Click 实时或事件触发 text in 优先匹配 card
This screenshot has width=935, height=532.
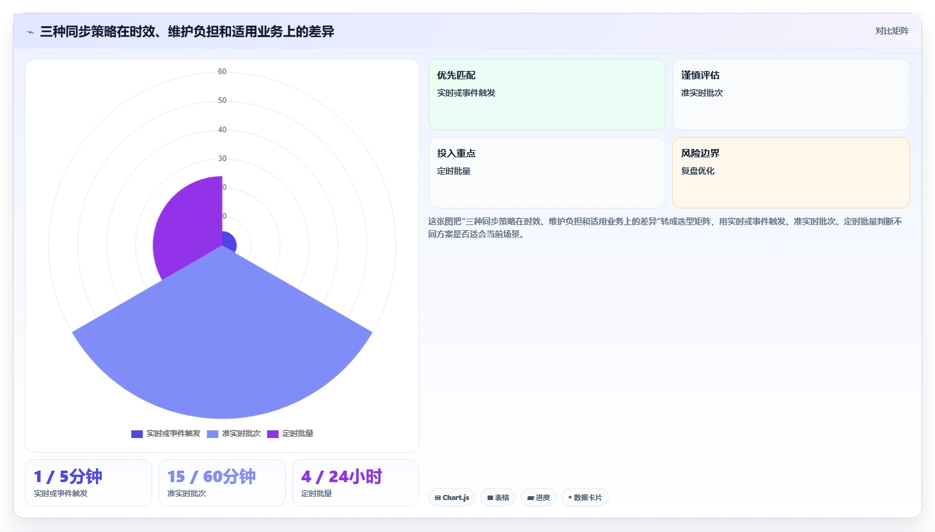tap(466, 93)
